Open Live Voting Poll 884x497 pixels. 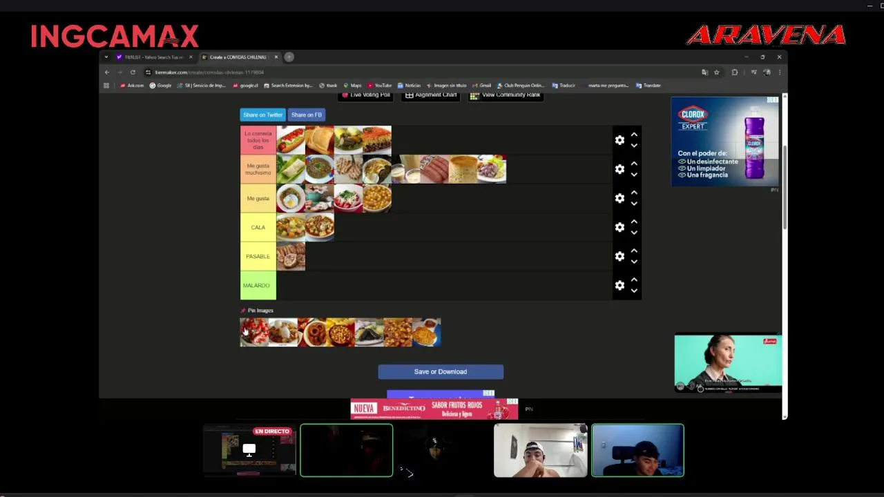click(367, 95)
